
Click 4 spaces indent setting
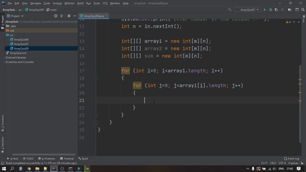(x=293, y=163)
